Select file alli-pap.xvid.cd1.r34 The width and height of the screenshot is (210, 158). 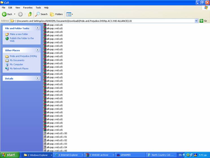point(57,147)
